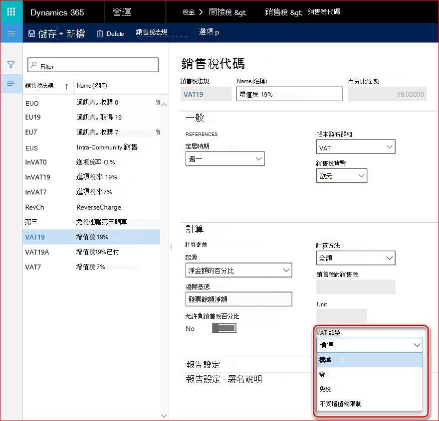Viewport: 439px width, 421px height.
Task: Expand the 報告設定 section header
Action: pos(203,365)
